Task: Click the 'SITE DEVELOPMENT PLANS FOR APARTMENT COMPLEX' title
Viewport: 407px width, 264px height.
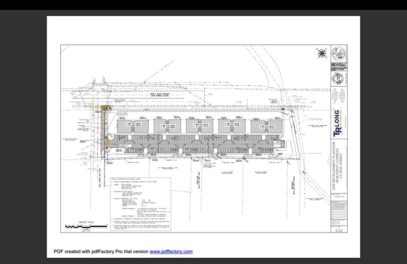Action: [337, 155]
